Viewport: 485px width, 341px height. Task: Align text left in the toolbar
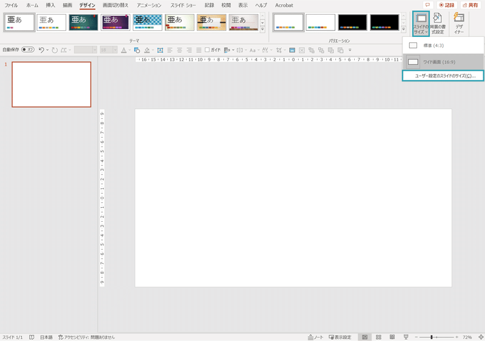pos(170,50)
